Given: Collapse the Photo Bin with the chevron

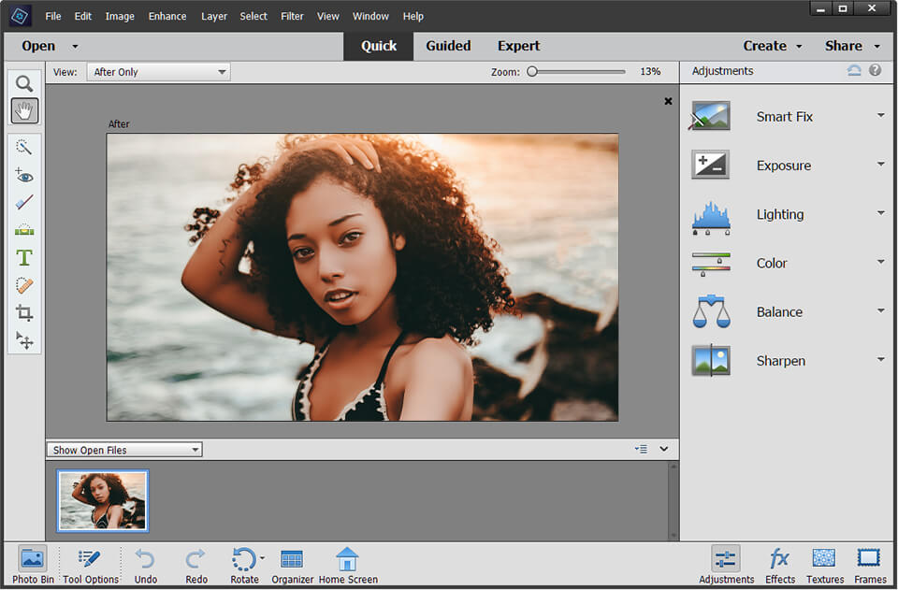Looking at the screenshot, I should pos(663,449).
